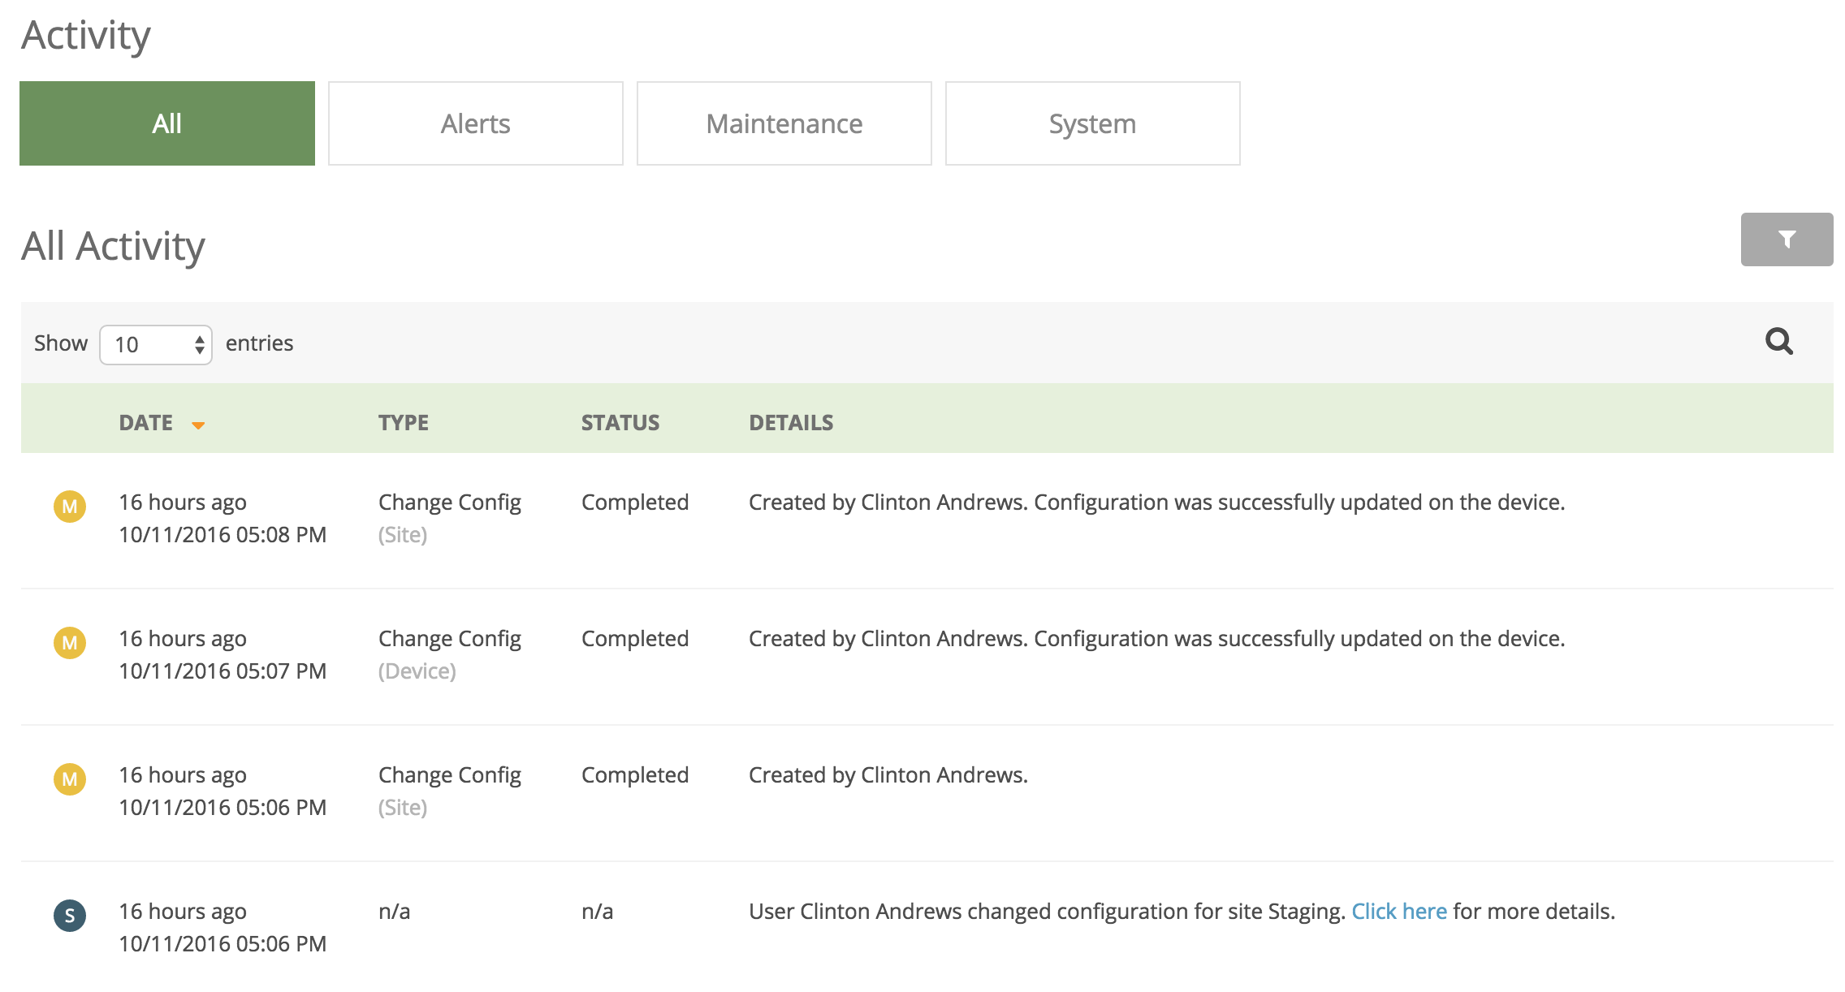Sort by Type column header
The height and width of the screenshot is (992, 1845).
pyautogui.click(x=404, y=423)
